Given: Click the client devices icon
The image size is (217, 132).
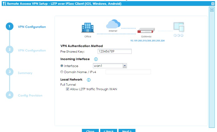Looking at the screenshot, I should click(179, 28).
